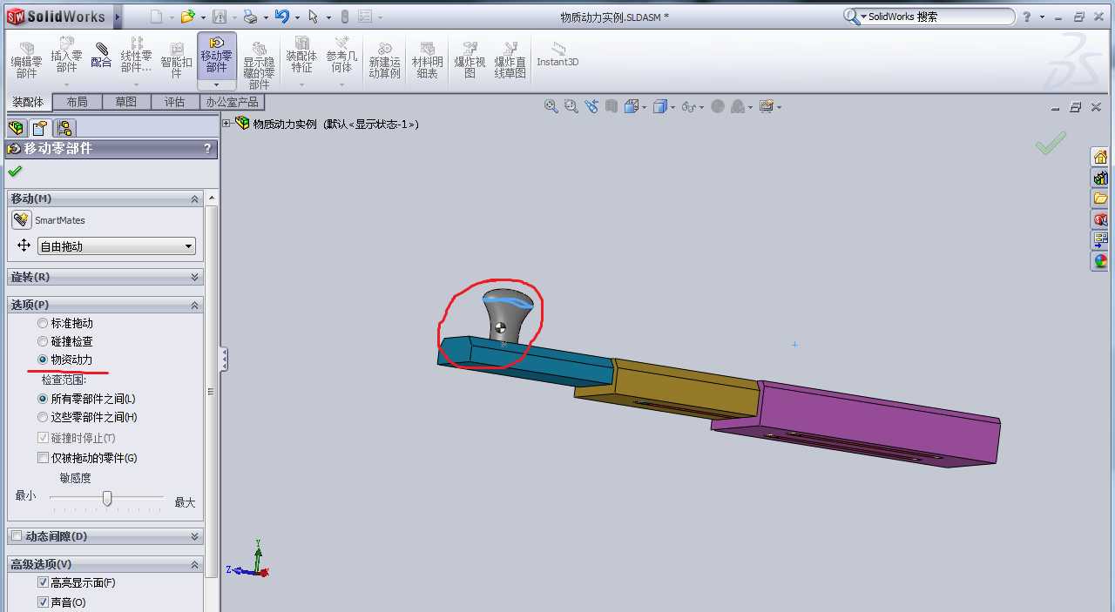Open the 材料明细表 tool

coord(427,60)
